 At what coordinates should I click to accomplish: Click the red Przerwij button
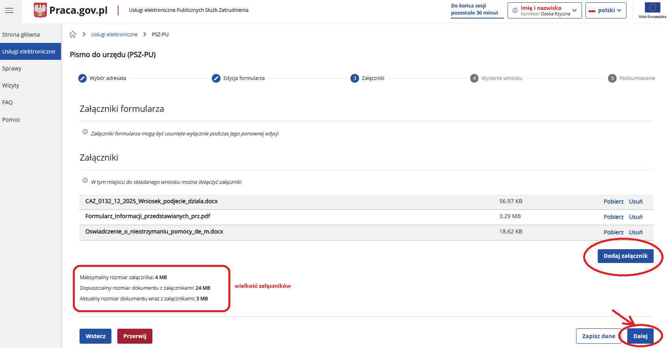135,336
